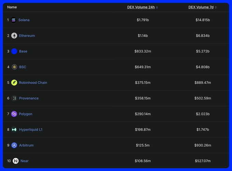Select Solana's 7d volume $14.815b
This screenshot has height=171, width=232.
tap(203, 20)
